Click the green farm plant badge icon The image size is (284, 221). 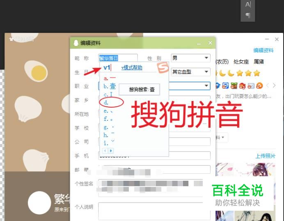pyautogui.click(x=234, y=85)
